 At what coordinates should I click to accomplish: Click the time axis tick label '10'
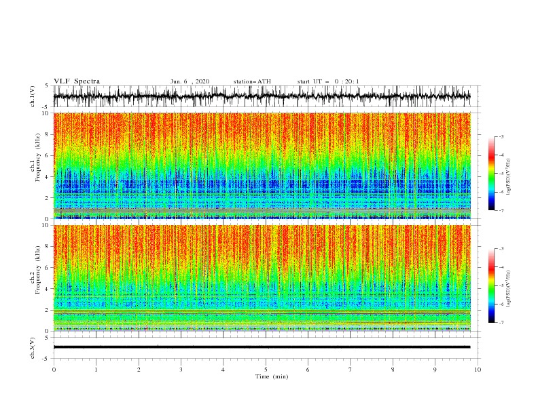tap(478, 370)
